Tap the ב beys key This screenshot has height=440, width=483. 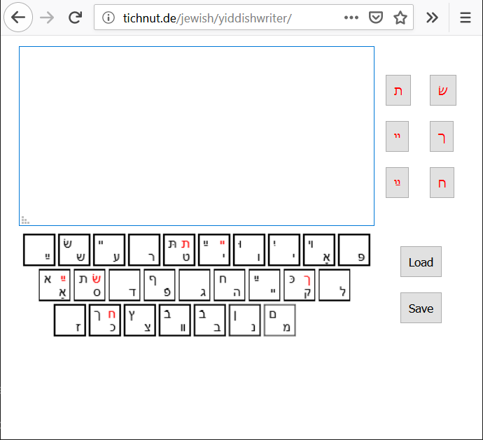tap(210, 320)
